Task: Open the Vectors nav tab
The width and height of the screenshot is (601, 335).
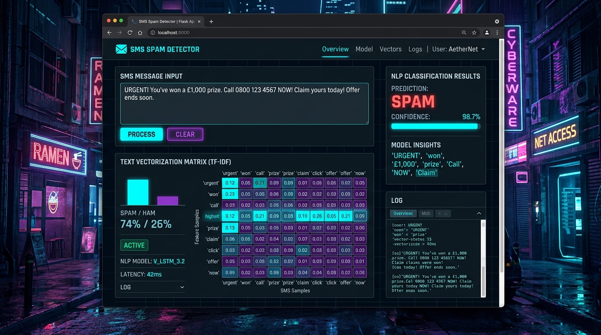Action: coord(390,49)
